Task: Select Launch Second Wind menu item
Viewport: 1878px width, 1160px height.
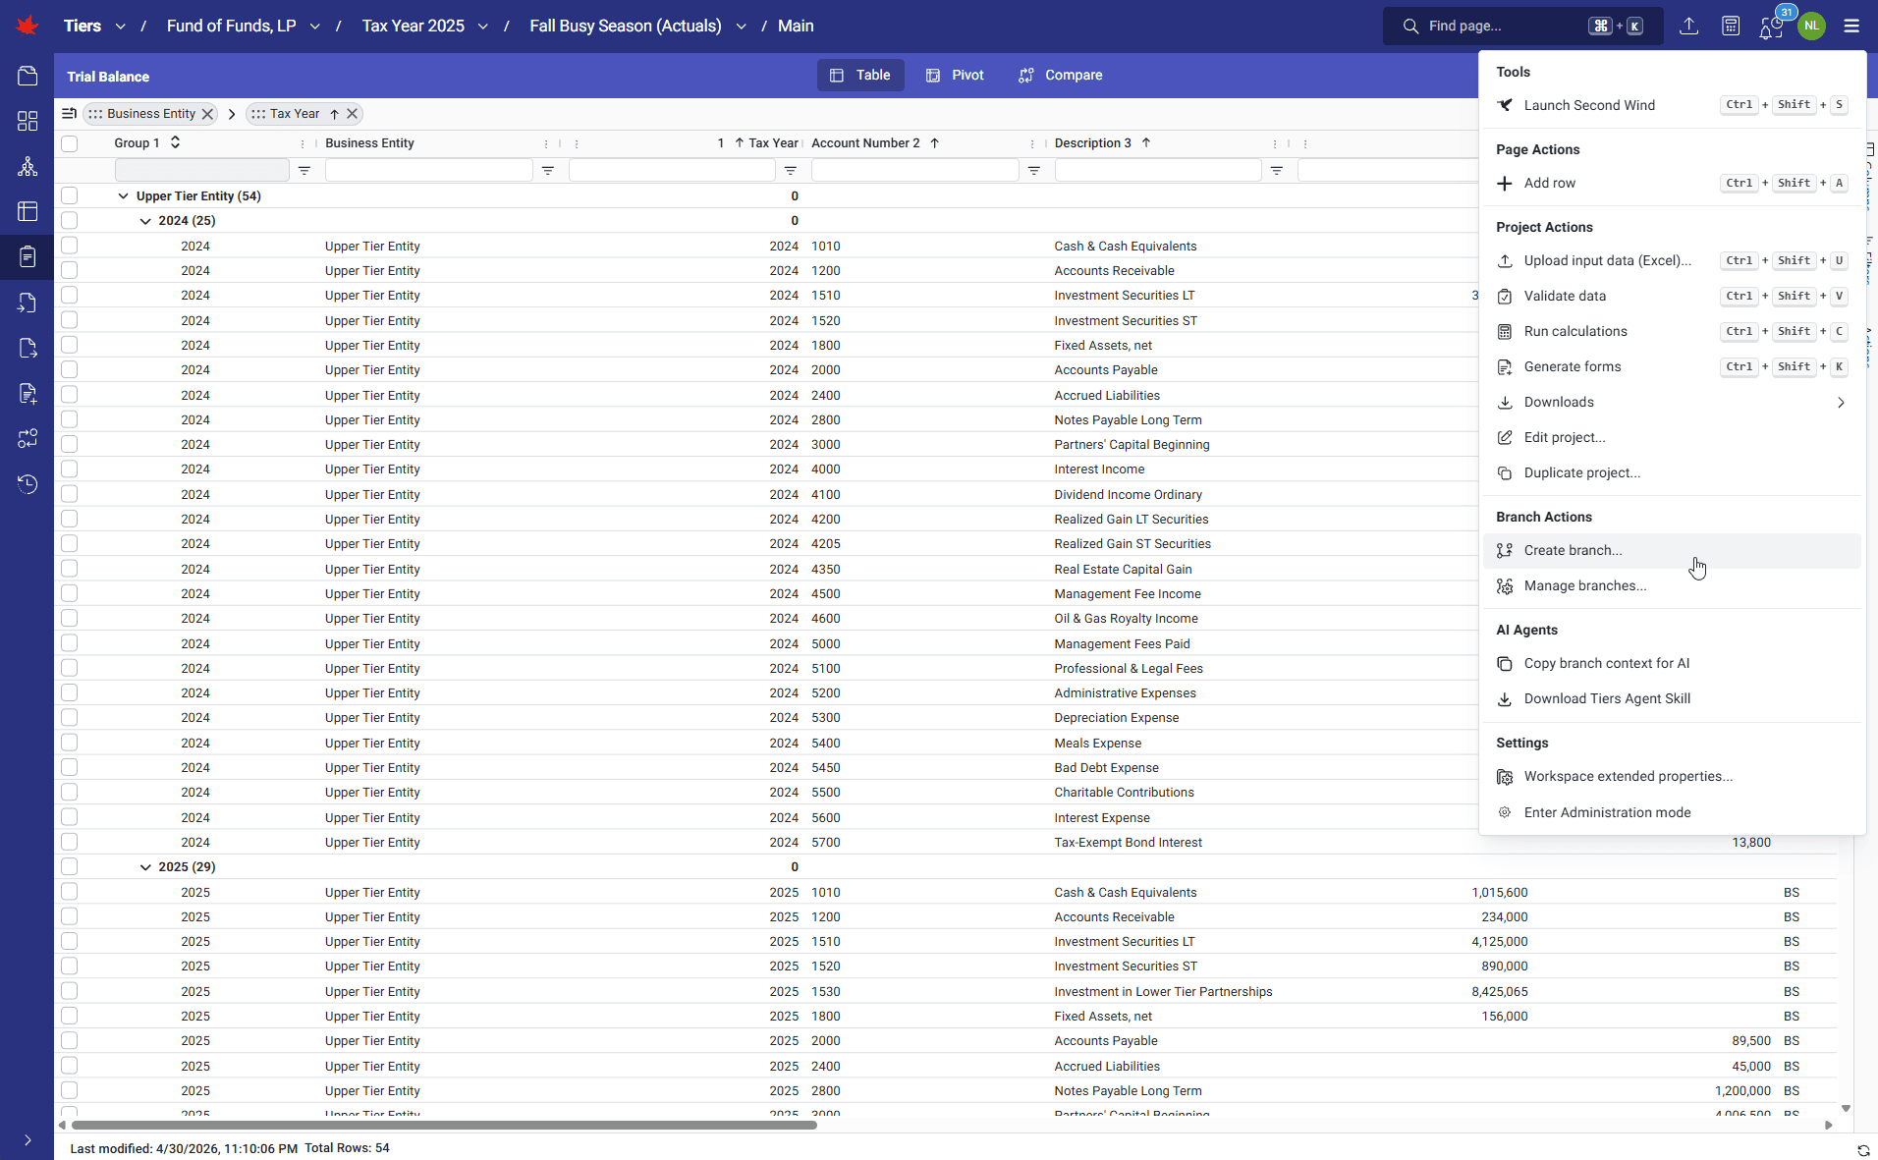Action: click(x=1672, y=105)
